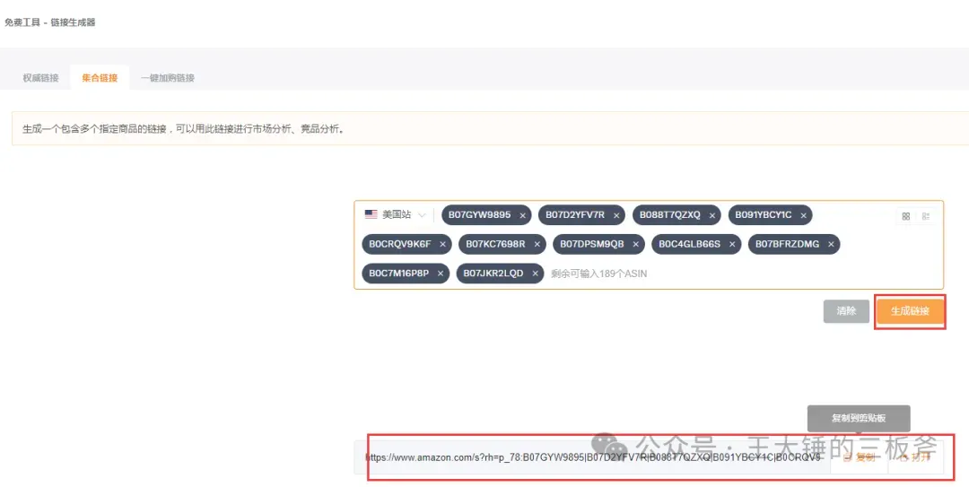Switch to the 权威链接 tab
This screenshot has height=487, width=969.
click(40, 78)
